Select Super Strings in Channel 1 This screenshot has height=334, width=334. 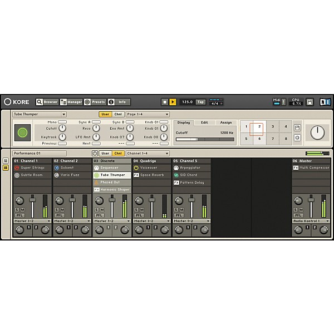point(32,168)
